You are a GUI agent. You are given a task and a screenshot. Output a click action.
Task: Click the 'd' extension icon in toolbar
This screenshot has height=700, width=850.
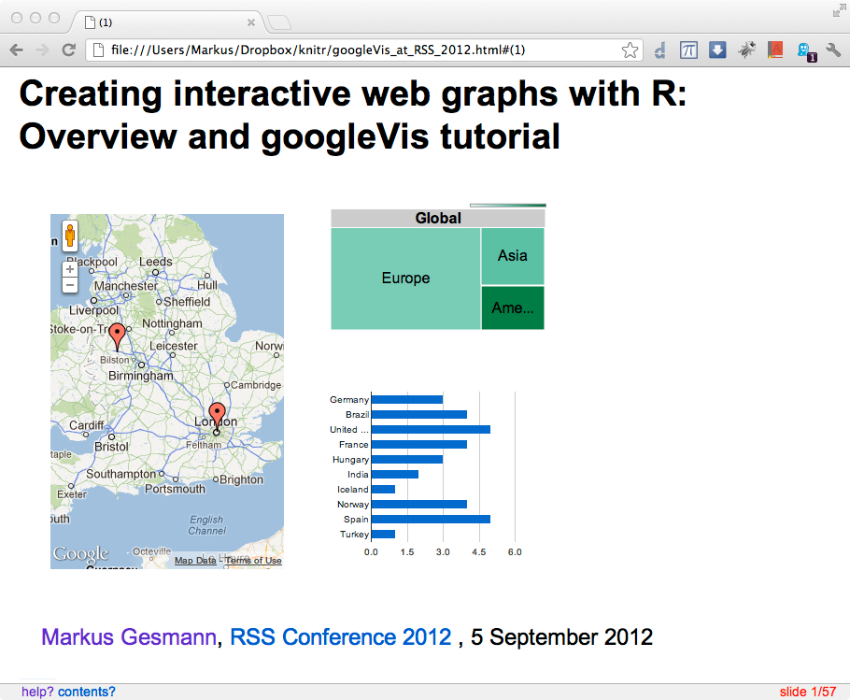pos(659,50)
